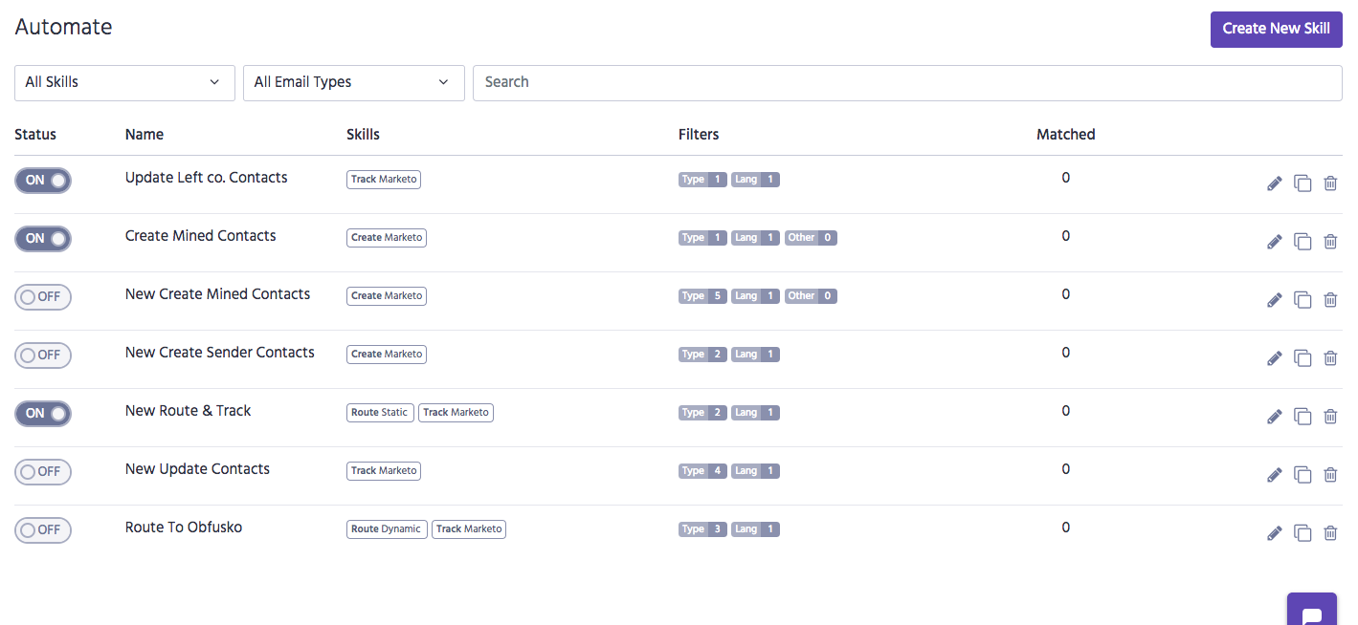Image resolution: width=1358 pixels, height=625 pixels.
Task: Click the Matched column header
Action: coord(1065,135)
